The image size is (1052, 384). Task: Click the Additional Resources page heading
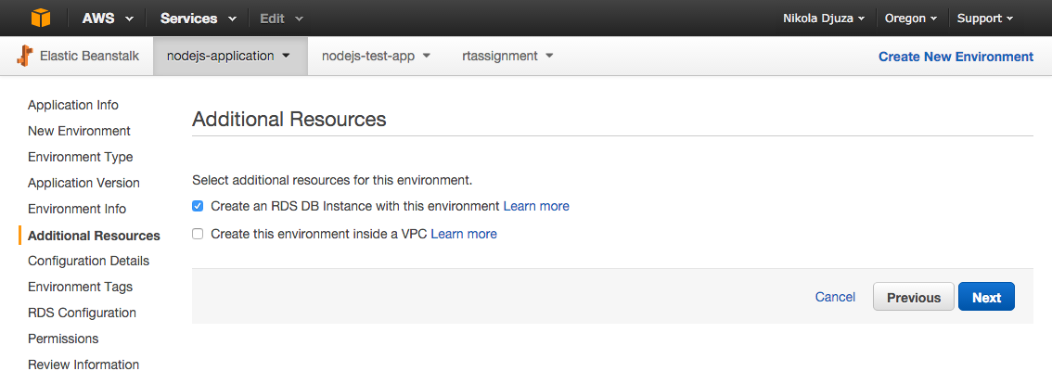(x=289, y=120)
